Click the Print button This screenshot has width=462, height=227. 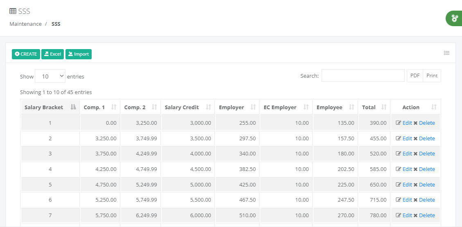[432, 76]
